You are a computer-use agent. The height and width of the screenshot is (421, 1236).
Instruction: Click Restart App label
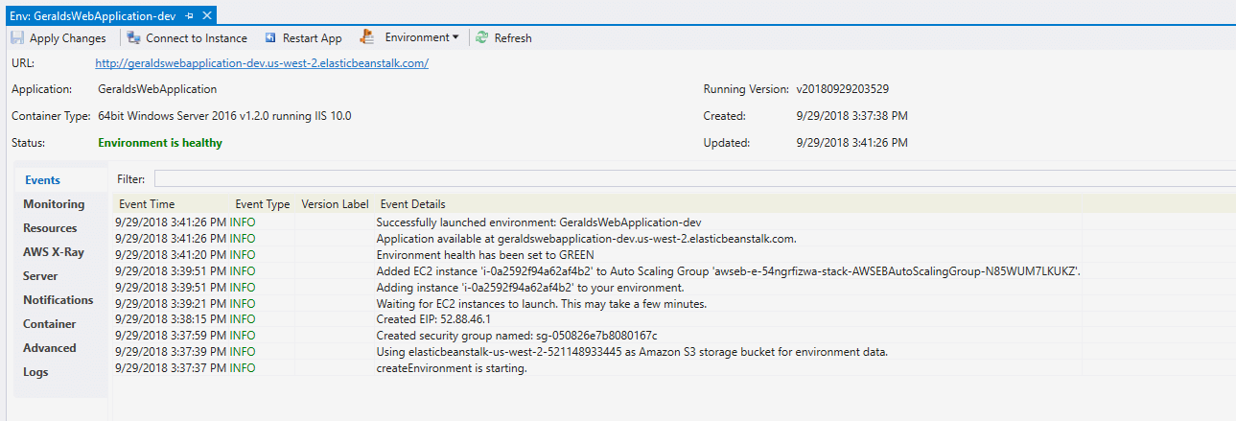pos(313,38)
